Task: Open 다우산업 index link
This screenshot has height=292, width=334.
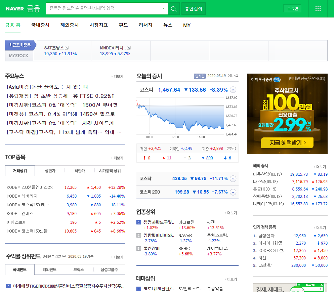Action: [267, 174]
